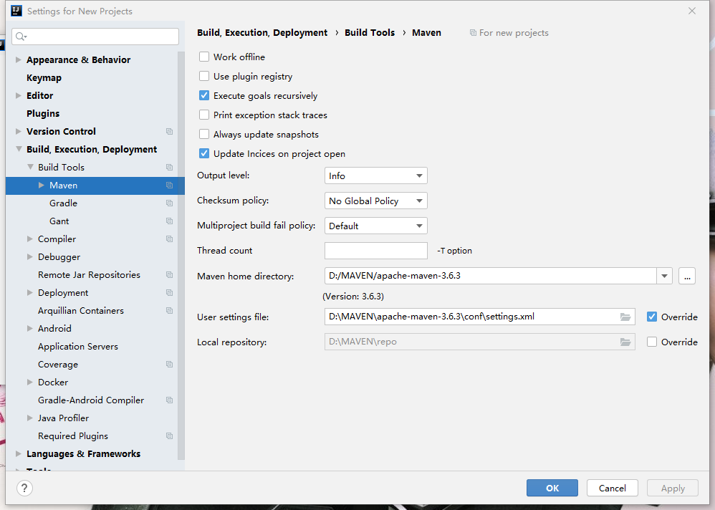Click the project-level icon on the Maven row
Viewport: 715px width, 510px height.
tap(169, 186)
